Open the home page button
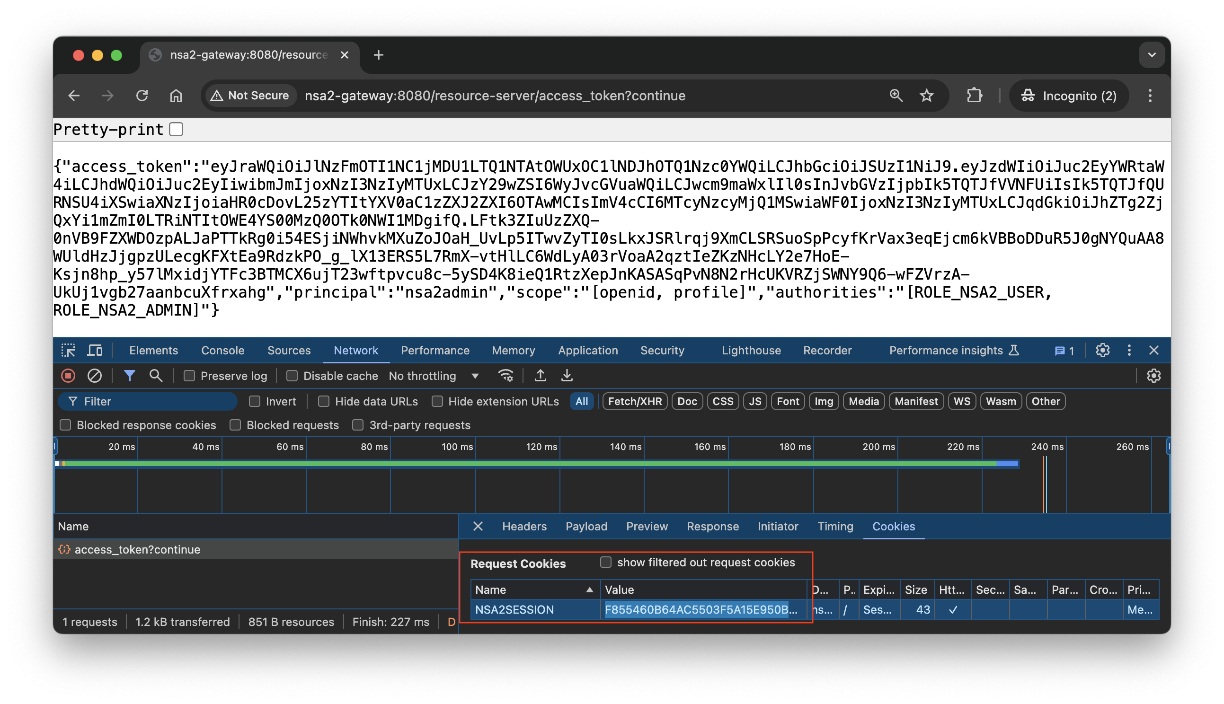1224x704 pixels. pos(176,96)
